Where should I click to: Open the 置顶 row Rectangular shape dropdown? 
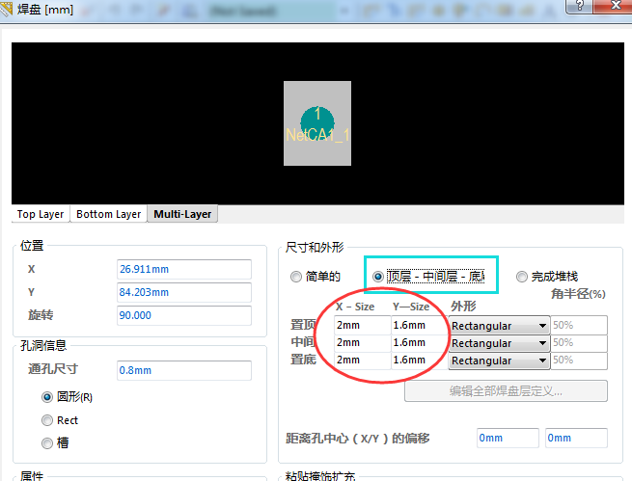click(498, 326)
